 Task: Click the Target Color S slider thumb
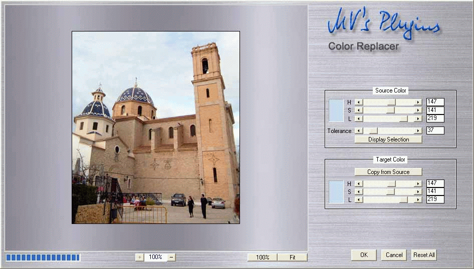pos(390,191)
